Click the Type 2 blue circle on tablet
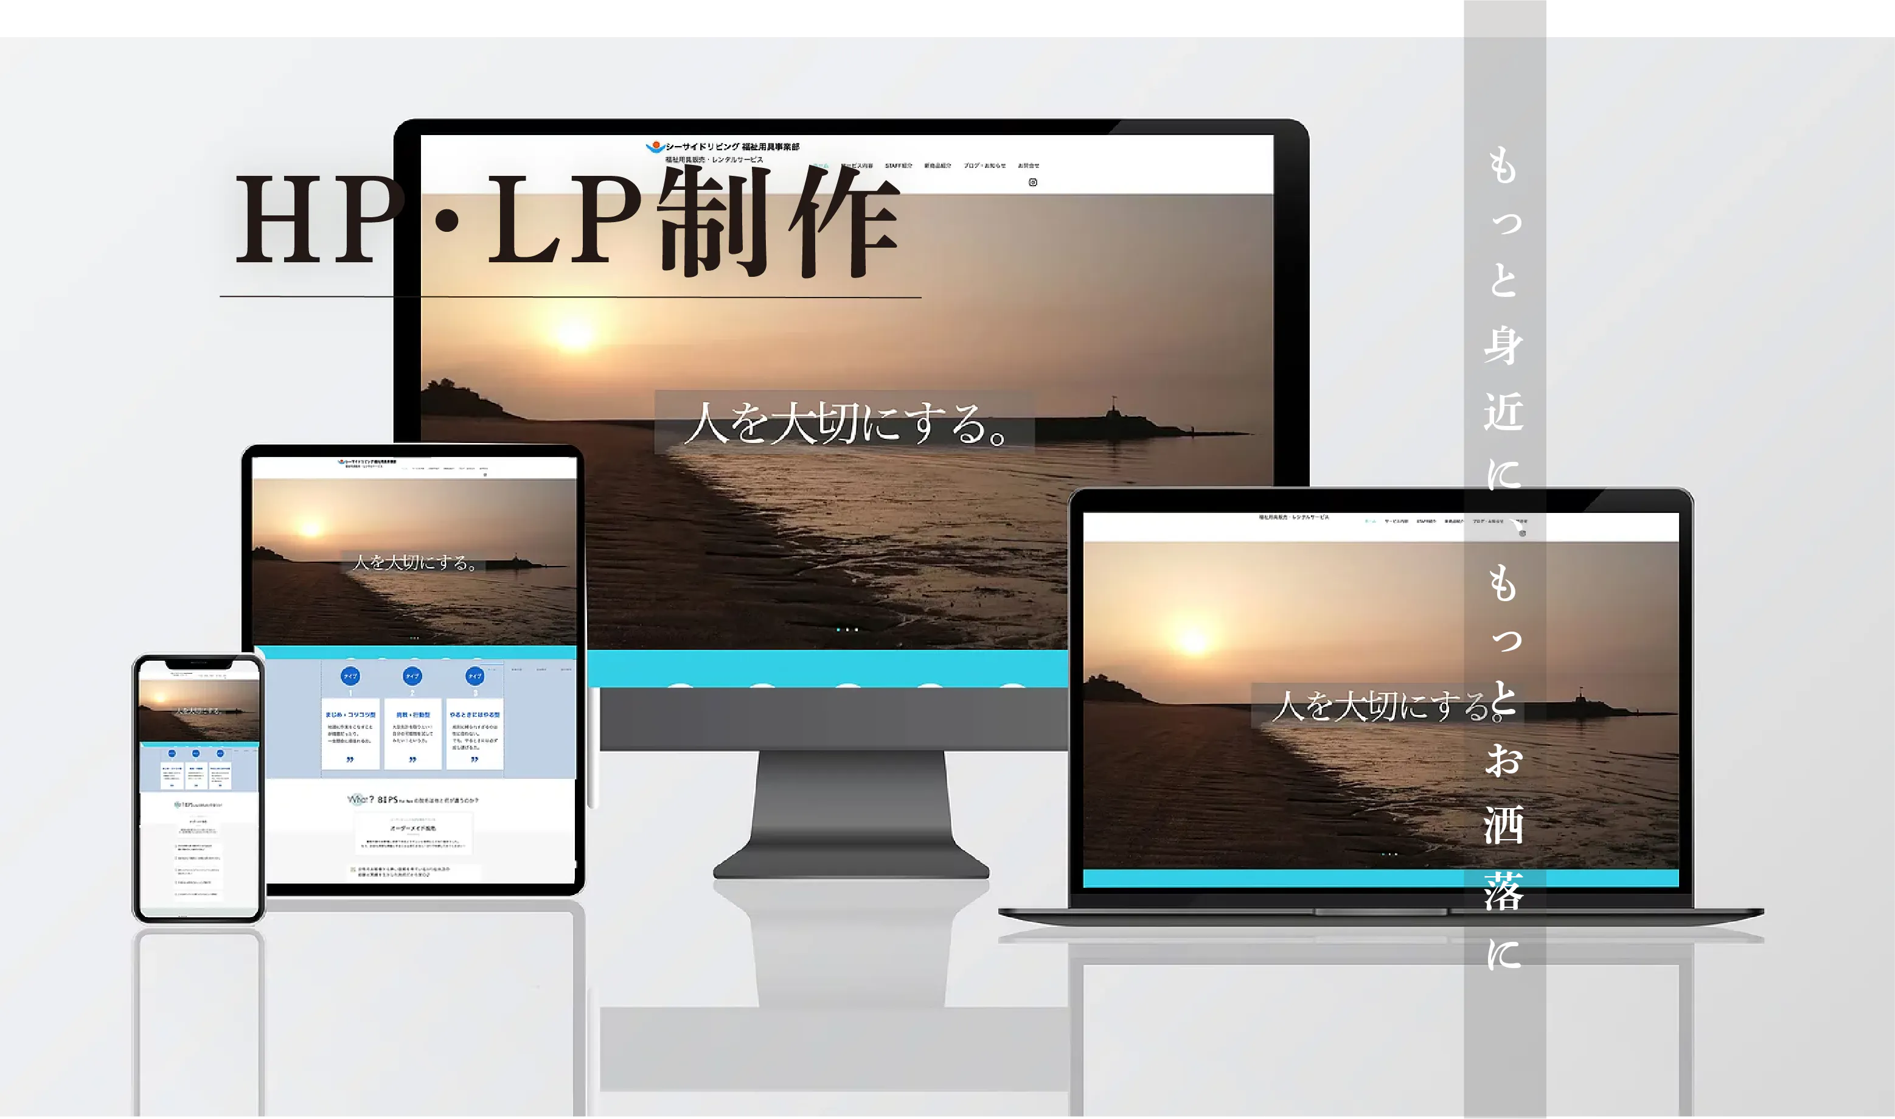 [412, 675]
